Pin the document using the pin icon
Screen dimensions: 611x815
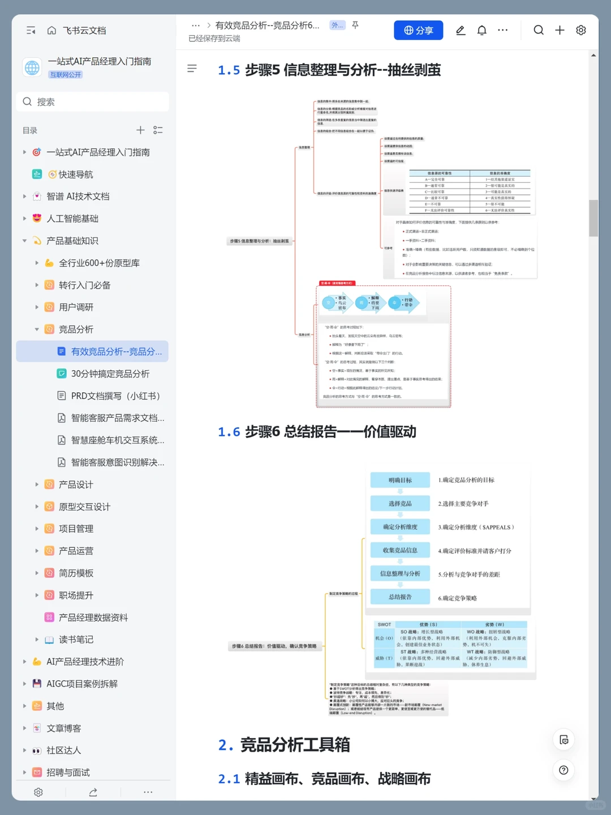click(355, 25)
